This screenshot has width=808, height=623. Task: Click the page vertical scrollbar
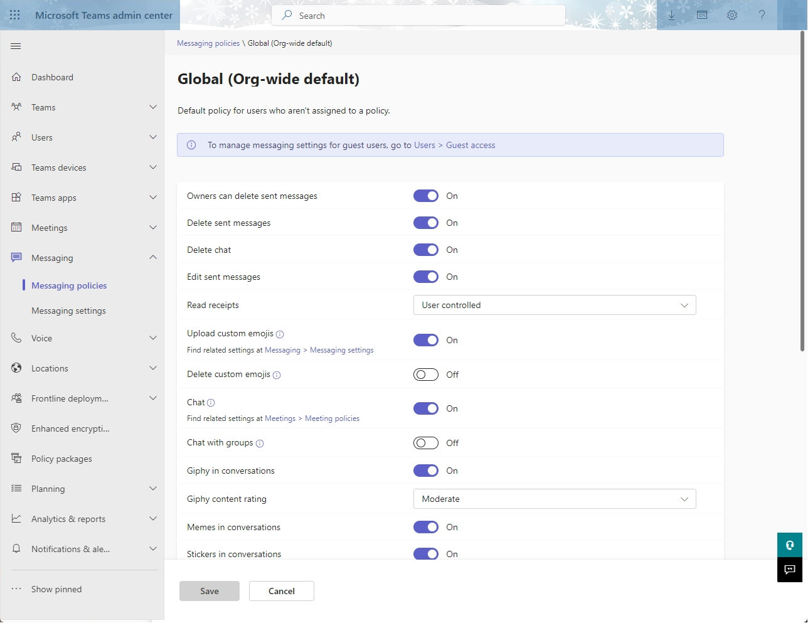[802, 190]
